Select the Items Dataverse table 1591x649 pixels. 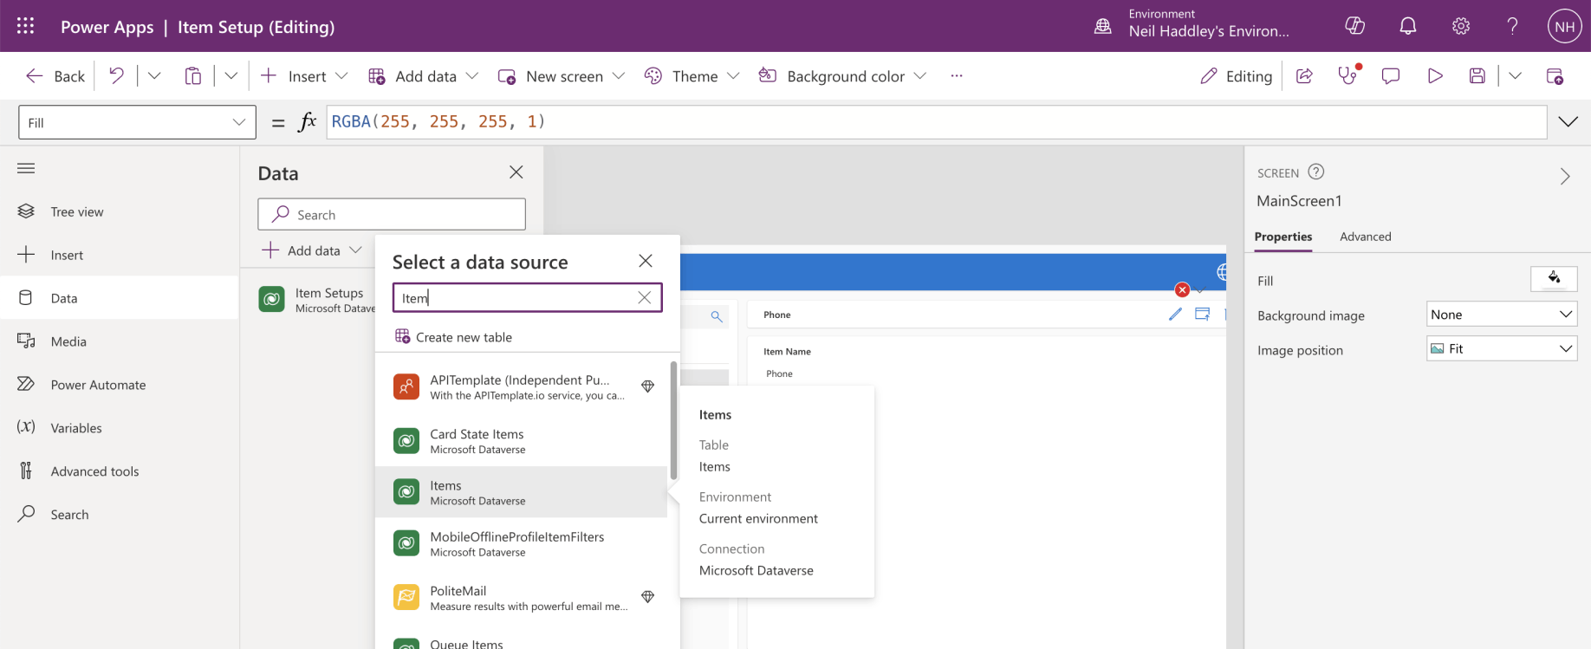[x=523, y=492]
